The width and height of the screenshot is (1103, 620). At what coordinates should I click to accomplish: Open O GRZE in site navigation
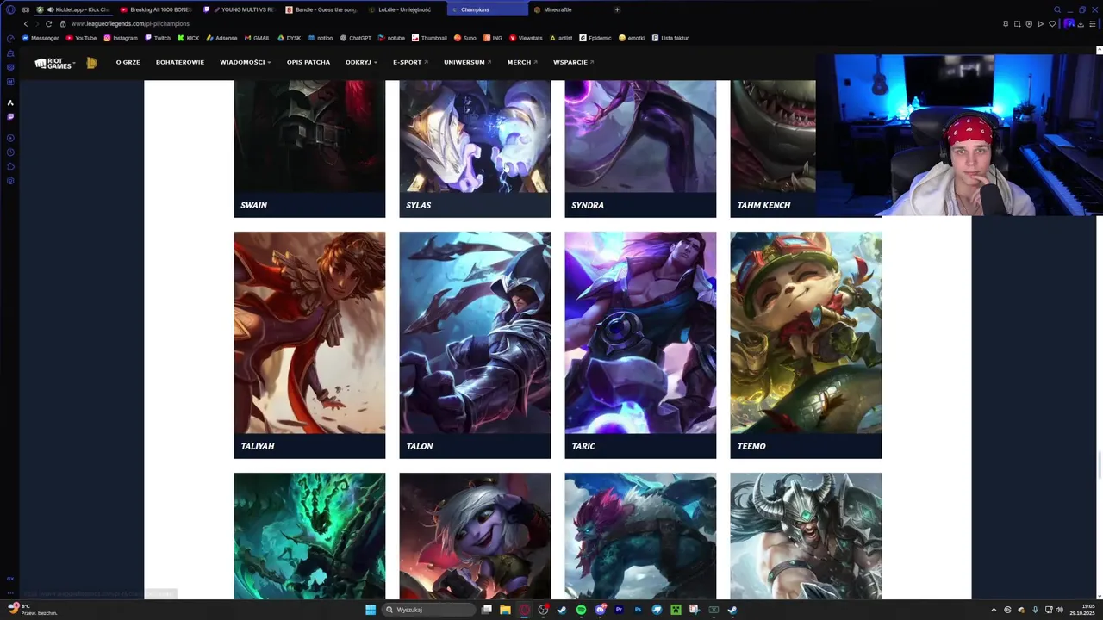tap(128, 62)
